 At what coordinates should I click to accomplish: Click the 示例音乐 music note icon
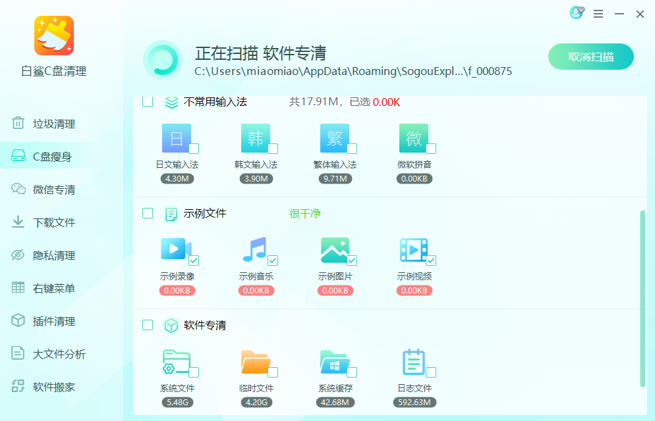pos(254,249)
